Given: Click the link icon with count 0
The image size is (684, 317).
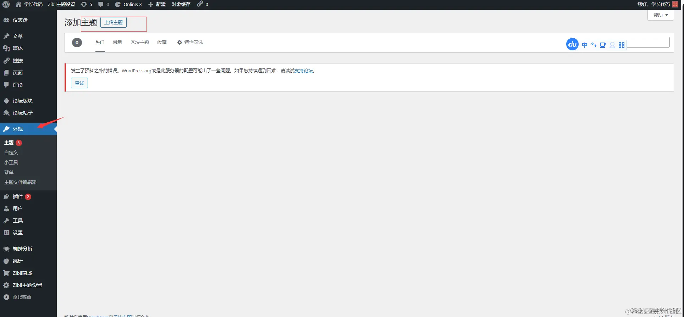Looking at the screenshot, I should 203,4.
